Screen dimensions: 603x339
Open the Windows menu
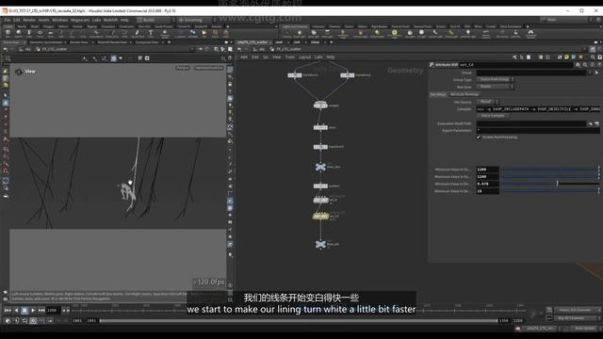click(x=59, y=20)
